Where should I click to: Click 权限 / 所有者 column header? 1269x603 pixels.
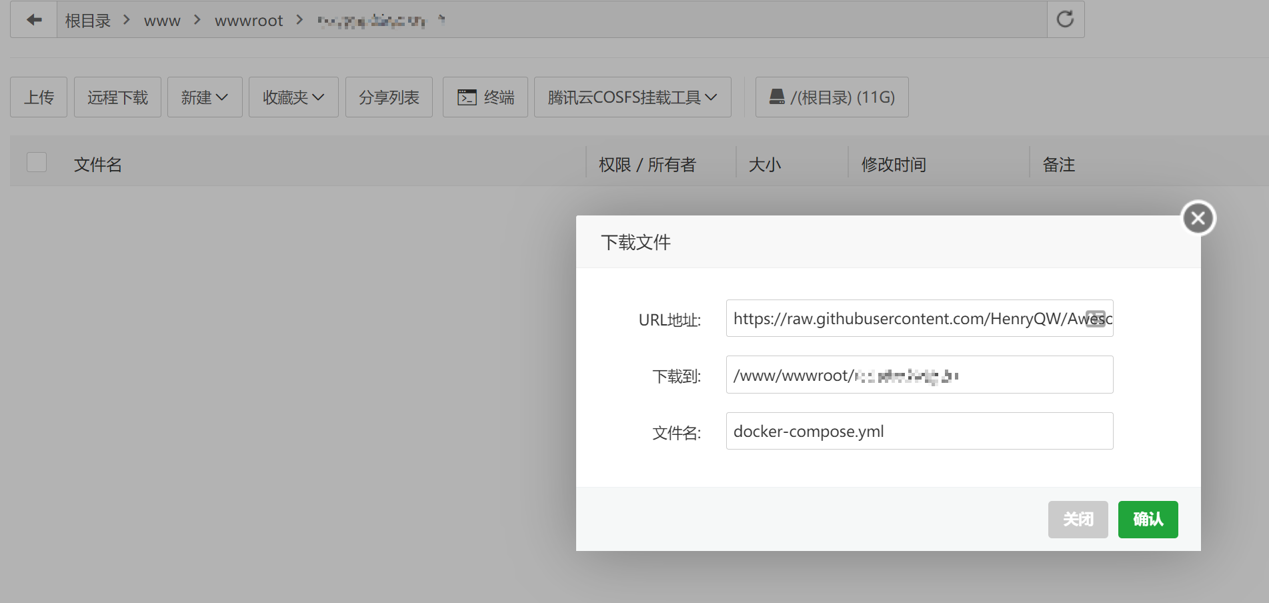(647, 164)
